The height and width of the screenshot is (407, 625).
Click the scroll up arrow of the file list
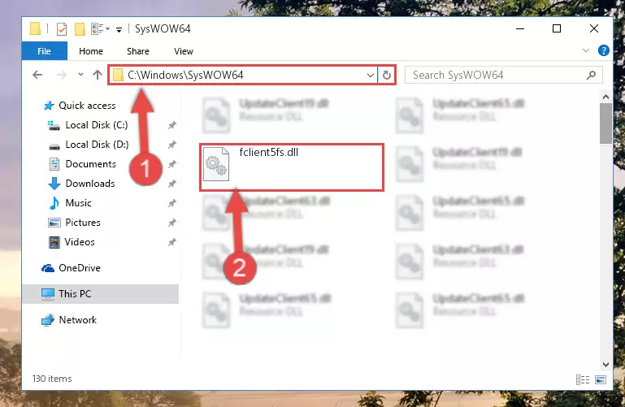pos(605,97)
